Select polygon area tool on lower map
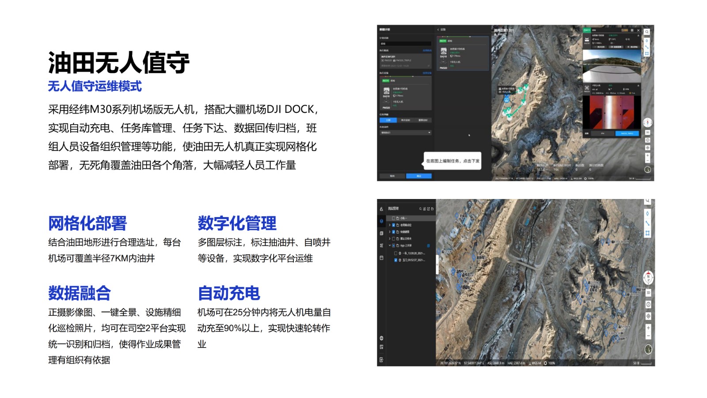Viewport: 707px width, 398px height. click(x=647, y=233)
